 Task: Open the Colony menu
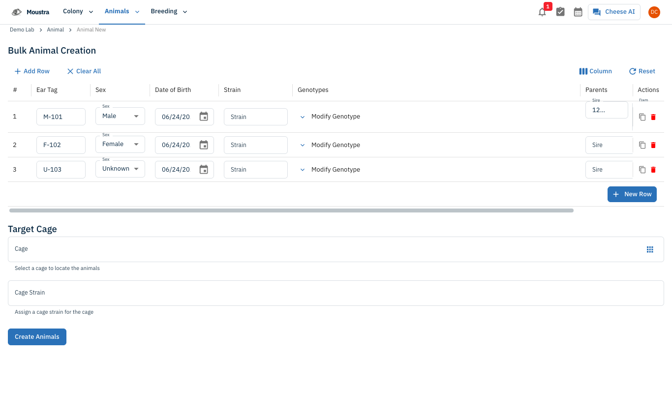point(78,11)
